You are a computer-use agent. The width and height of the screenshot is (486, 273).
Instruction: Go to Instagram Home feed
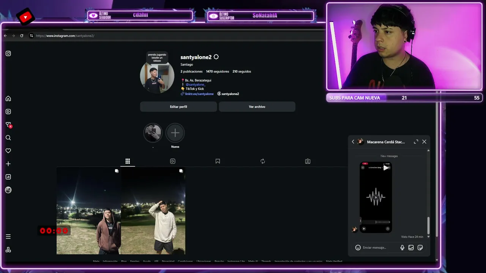point(8,99)
